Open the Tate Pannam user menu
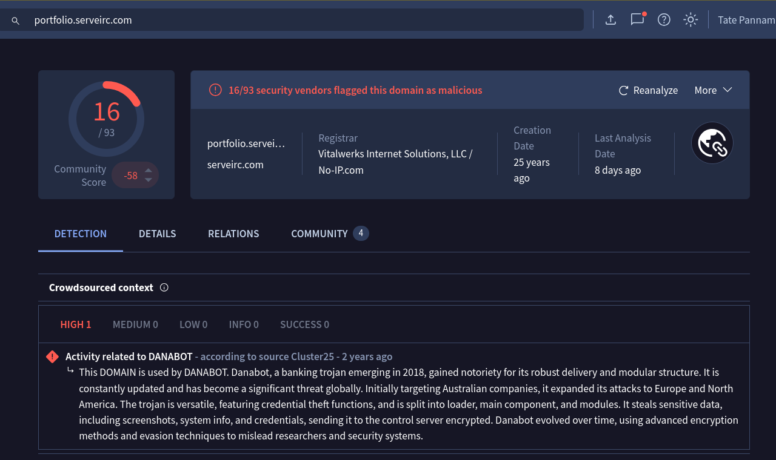This screenshot has width=776, height=460. (x=746, y=20)
